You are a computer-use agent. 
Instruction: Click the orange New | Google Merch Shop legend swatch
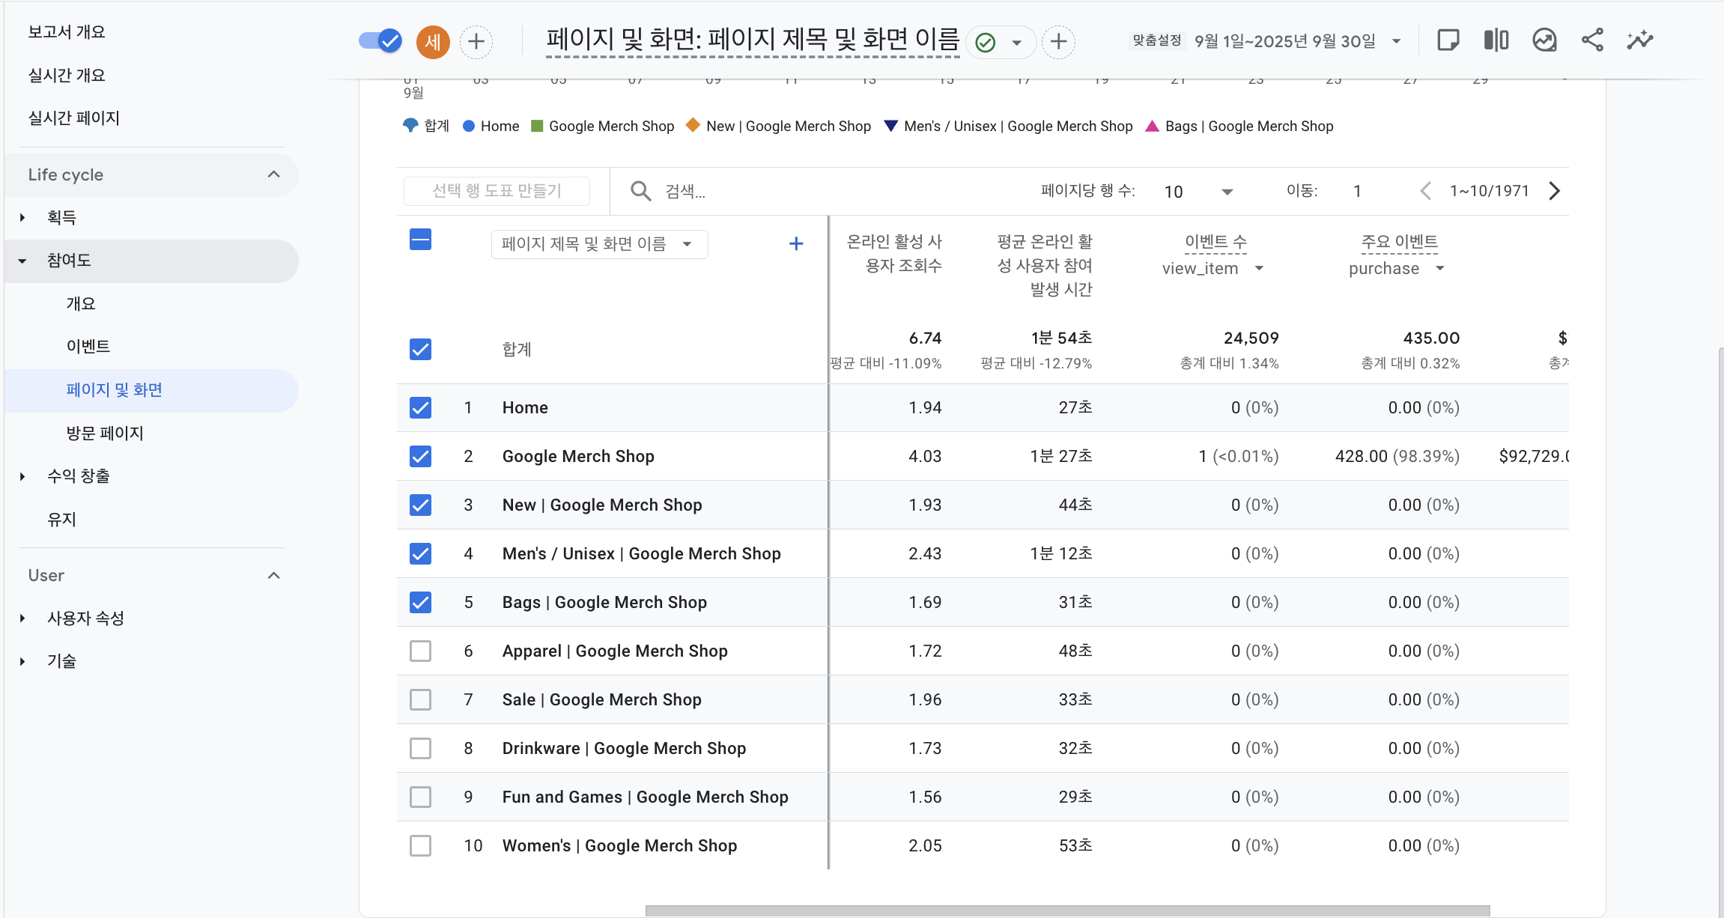coord(693,125)
